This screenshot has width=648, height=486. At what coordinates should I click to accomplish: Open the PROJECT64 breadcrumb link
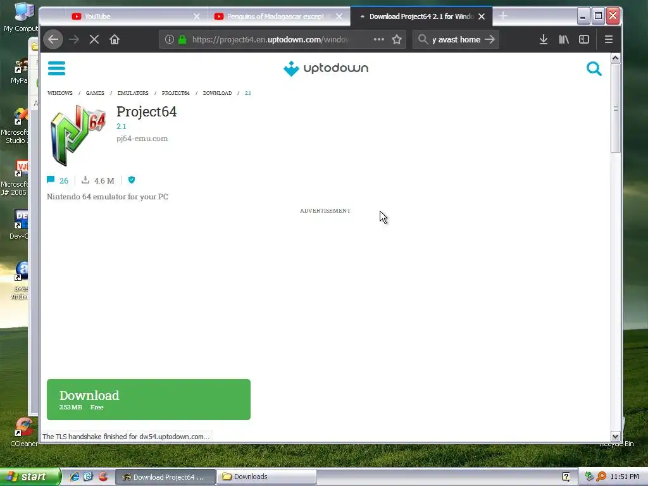pos(176,93)
